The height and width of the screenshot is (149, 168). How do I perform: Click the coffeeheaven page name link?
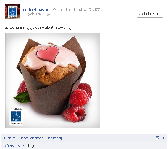(x=36, y=10)
